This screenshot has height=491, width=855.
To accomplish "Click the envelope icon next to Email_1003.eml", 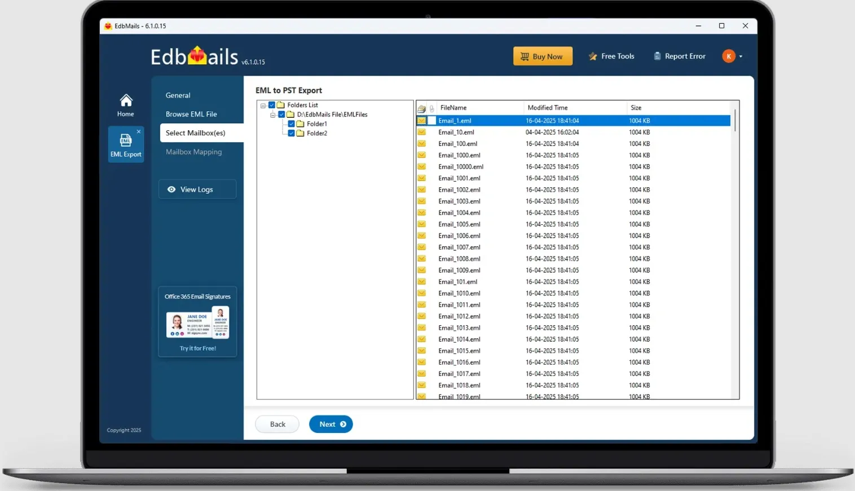I will [421, 201].
